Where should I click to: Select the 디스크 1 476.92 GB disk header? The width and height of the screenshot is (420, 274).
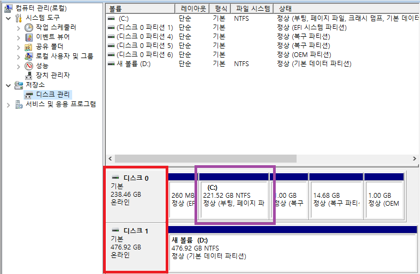(x=136, y=247)
